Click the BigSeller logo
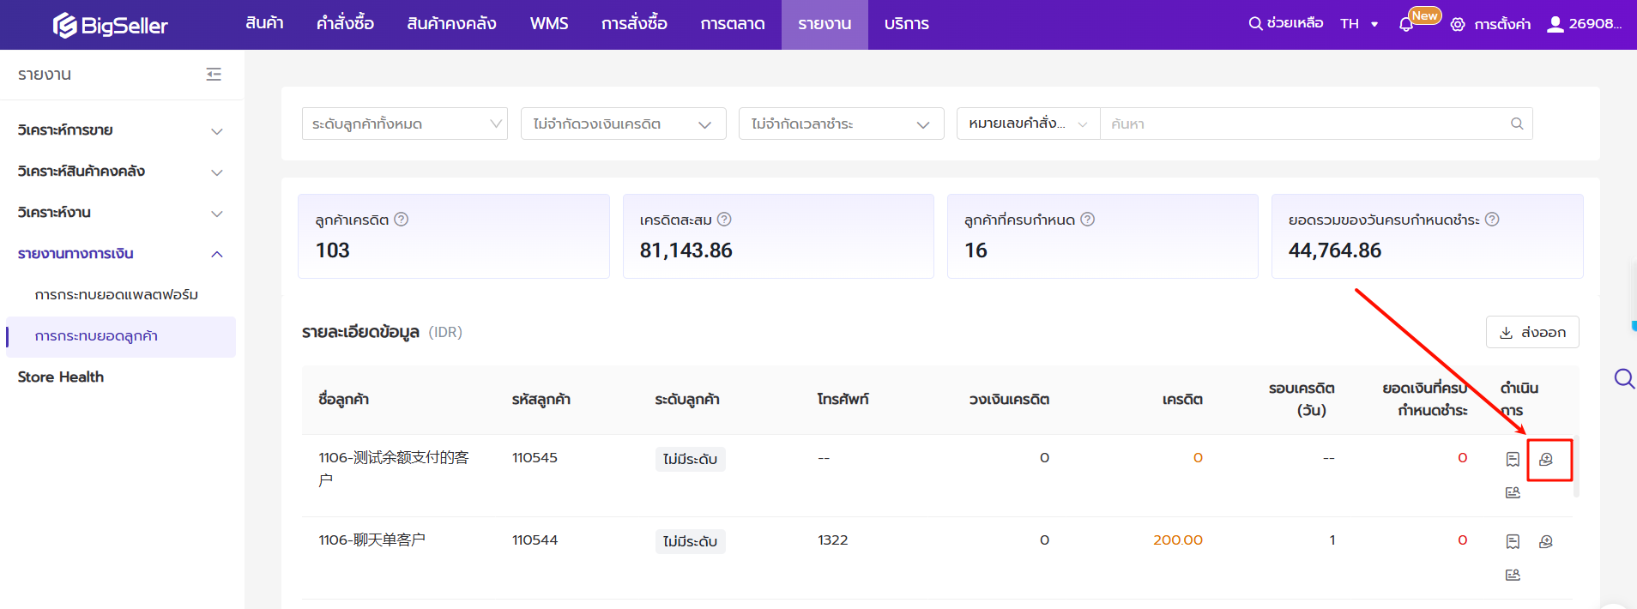Viewport: 1637px width, 609px height. point(110,25)
